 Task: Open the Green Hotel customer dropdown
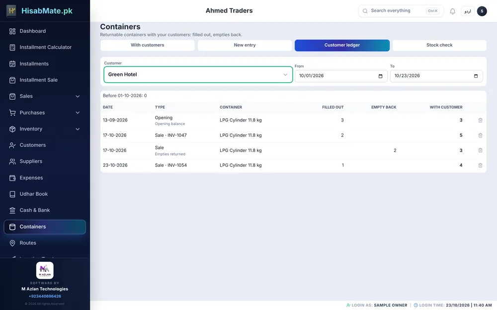pos(198,75)
